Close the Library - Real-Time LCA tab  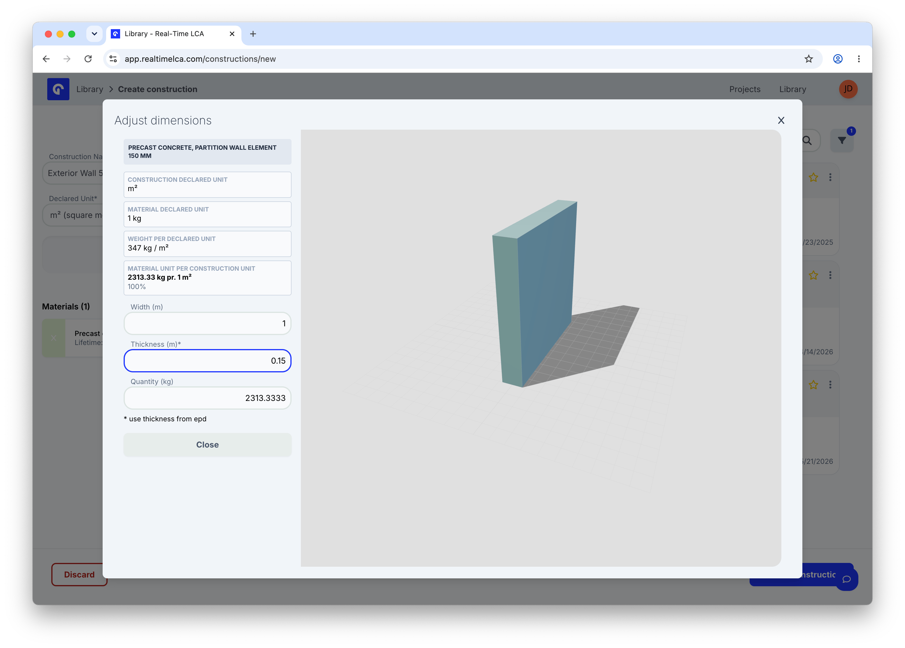(232, 34)
